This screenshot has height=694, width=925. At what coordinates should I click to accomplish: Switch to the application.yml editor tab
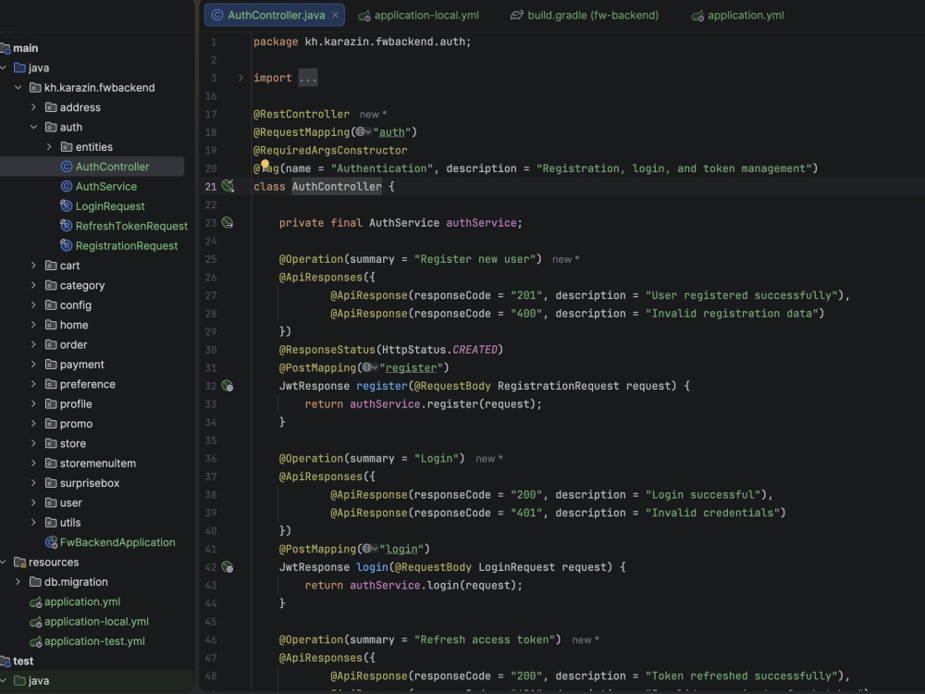pyautogui.click(x=737, y=16)
